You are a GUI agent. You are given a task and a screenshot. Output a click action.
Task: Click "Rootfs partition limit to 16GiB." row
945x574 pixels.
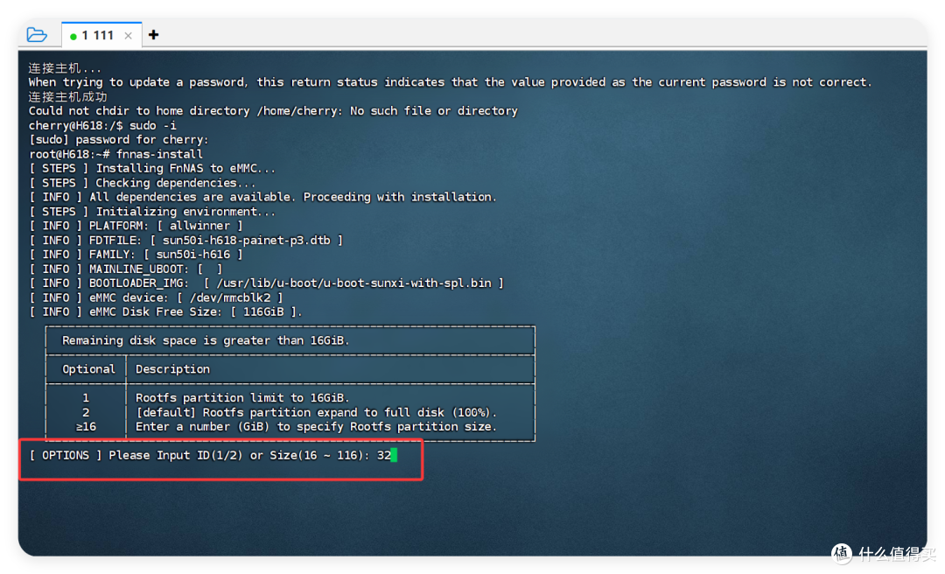(242, 398)
